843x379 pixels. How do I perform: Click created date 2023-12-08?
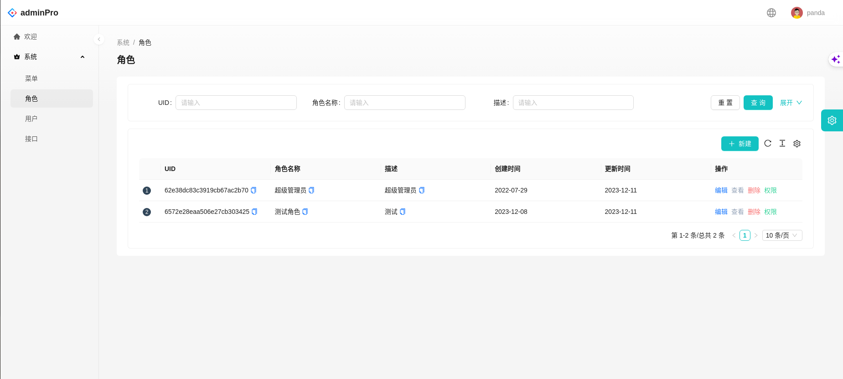tap(511, 212)
